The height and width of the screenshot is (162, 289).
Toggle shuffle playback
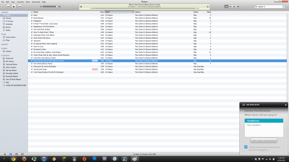[x=10, y=154]
